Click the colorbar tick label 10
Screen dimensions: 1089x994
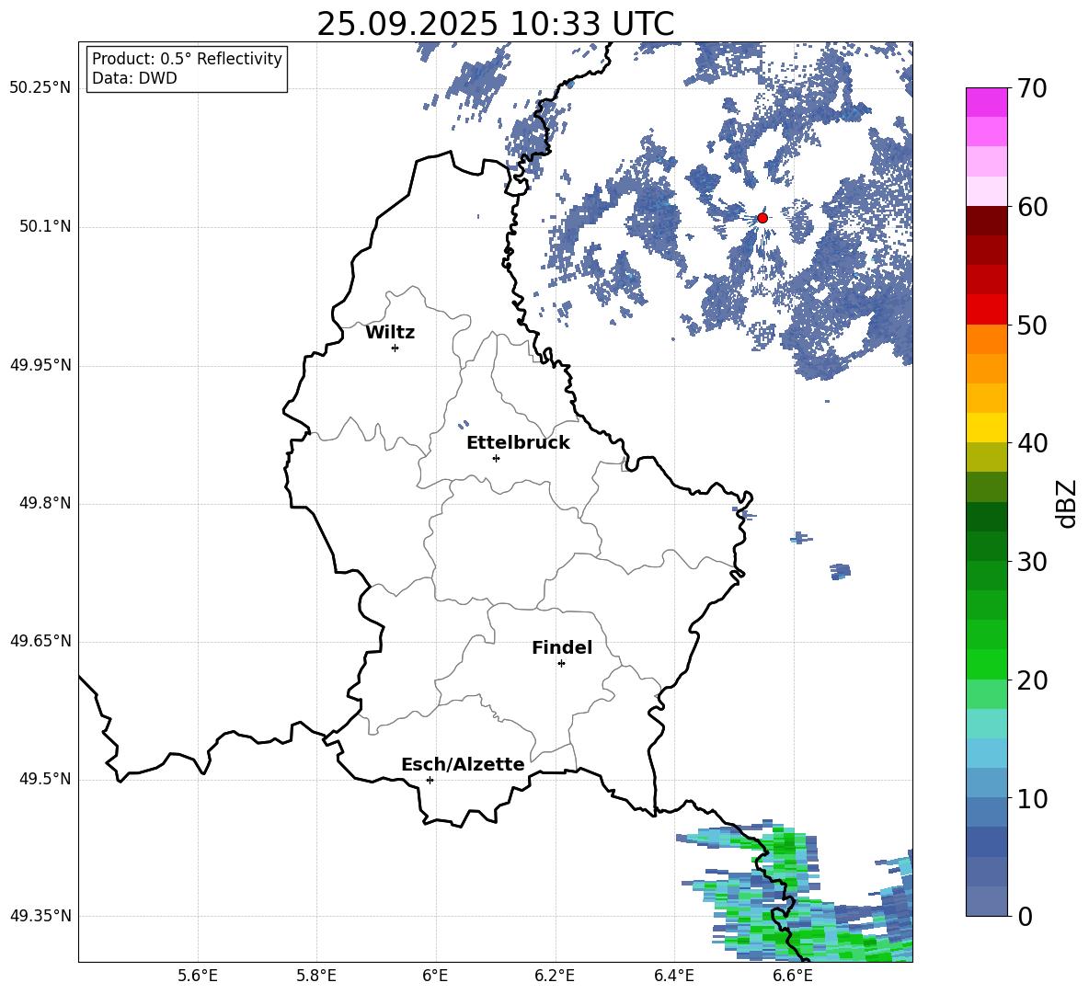(x=1032, y=798)
